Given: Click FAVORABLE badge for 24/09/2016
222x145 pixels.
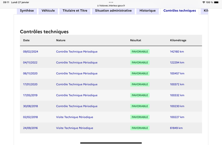Looking at the screenshot, I should coord(140,128).
